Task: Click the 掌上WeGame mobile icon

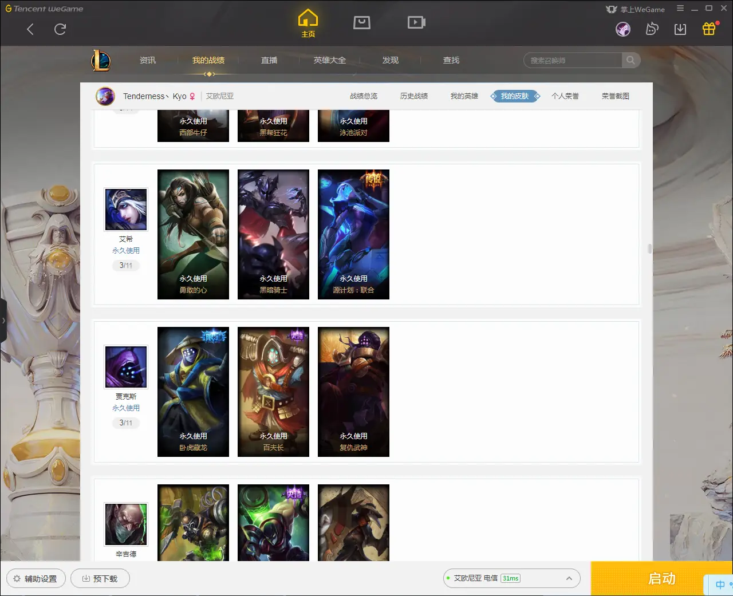Action: pyautogui.click(x=636, y=9)
